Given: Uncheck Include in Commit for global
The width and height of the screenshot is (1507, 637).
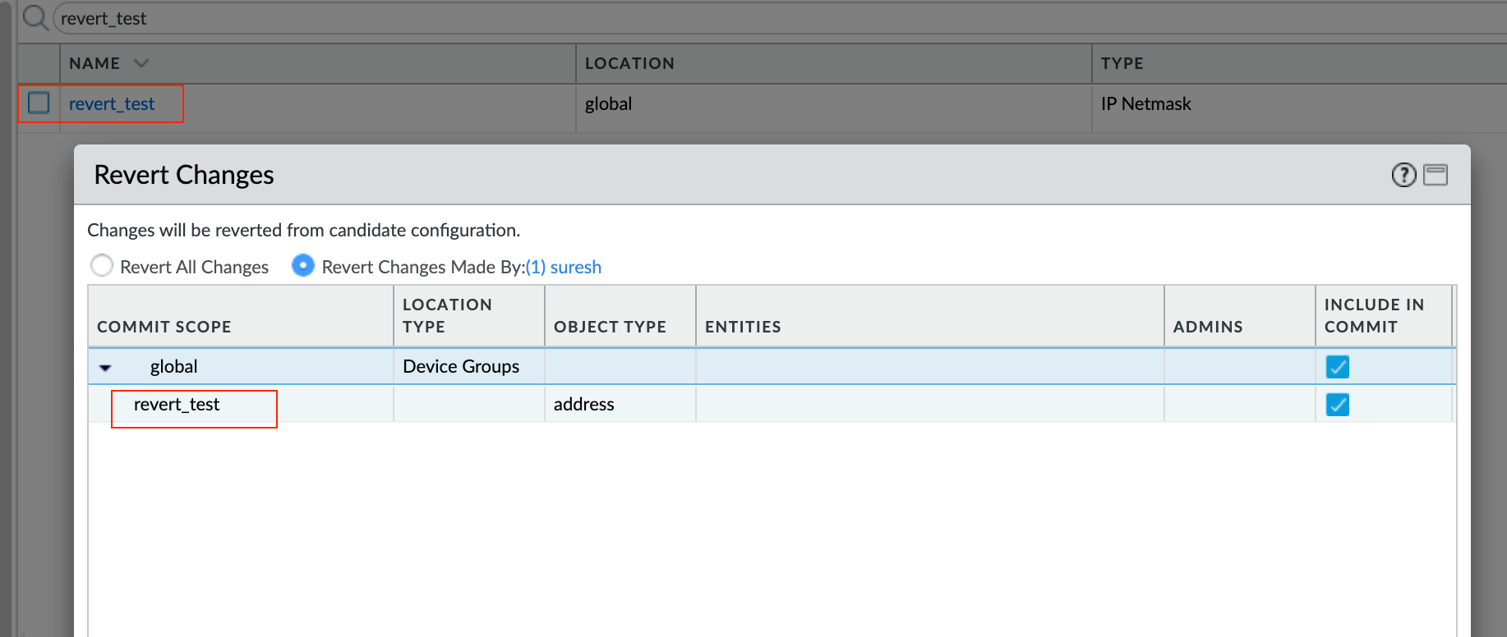Looking at the screenshot, I should 1337,367.
